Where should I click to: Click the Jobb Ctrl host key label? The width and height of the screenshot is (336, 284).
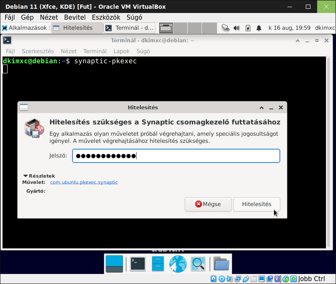coord(311,279)
